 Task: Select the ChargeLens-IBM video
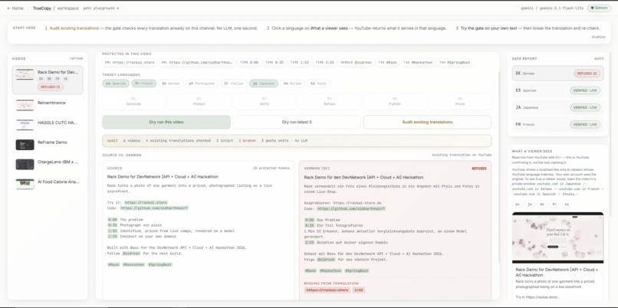48,164
